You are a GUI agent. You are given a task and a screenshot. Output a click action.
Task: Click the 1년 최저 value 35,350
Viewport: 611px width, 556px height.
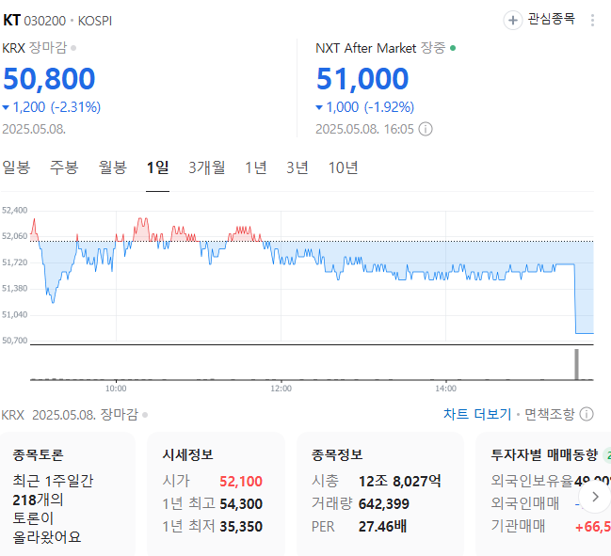click(241, 527)
